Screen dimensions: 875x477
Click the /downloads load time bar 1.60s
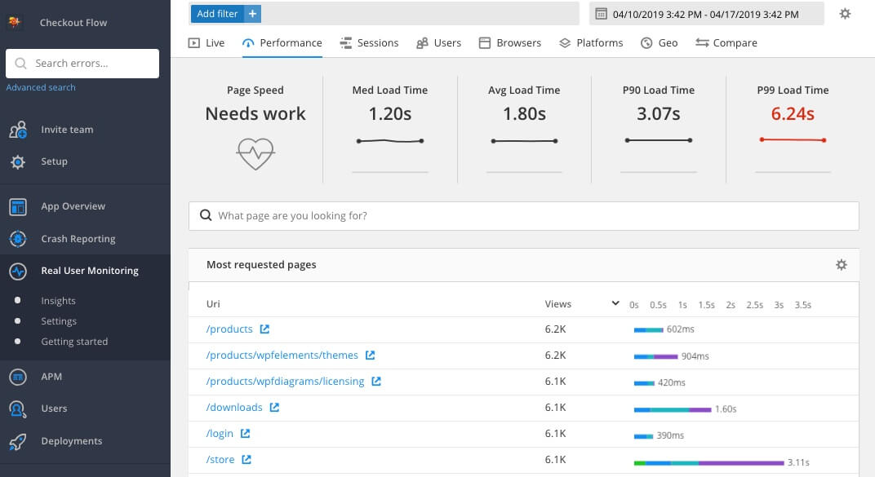673,410
